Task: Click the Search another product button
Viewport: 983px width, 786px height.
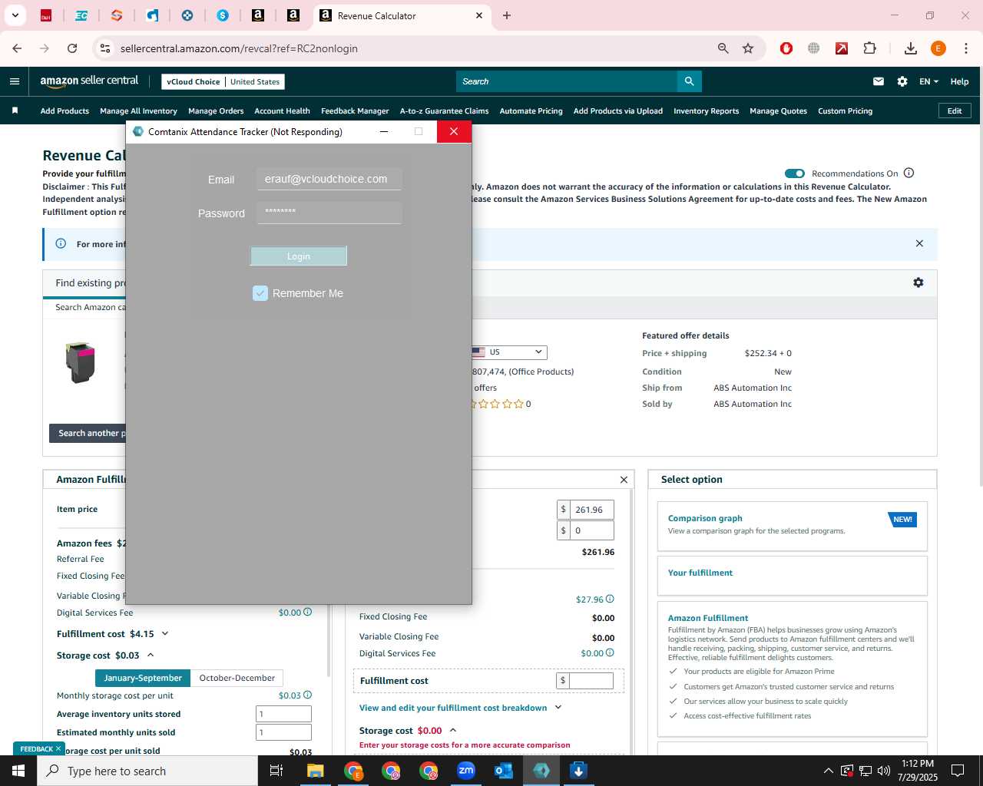Action: pyautogui.click(x=88, y=433)
